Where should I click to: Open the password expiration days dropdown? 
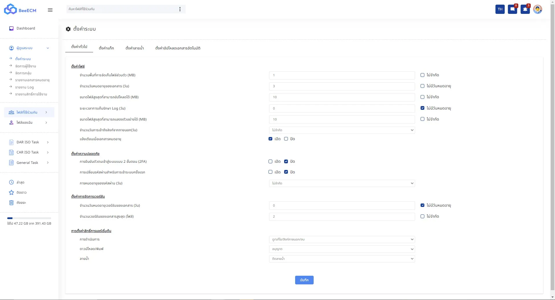tap(342, 183)
